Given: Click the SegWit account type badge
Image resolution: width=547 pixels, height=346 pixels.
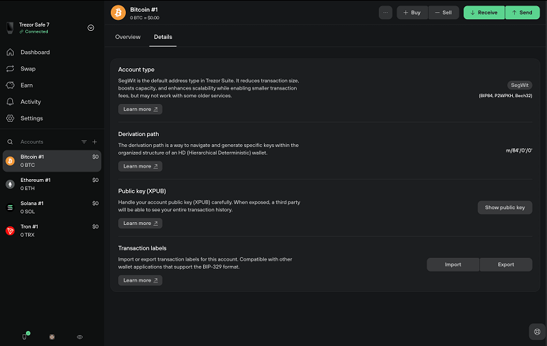Looking at the screenshot, I should point(520,85).
